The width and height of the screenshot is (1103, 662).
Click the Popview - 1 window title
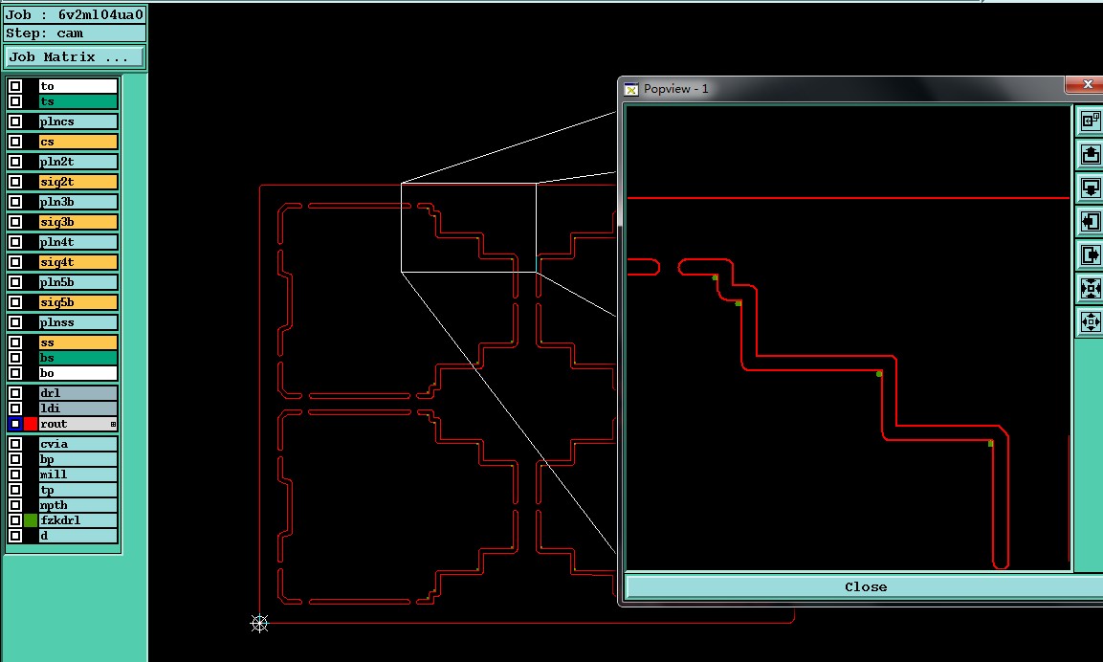675,89
